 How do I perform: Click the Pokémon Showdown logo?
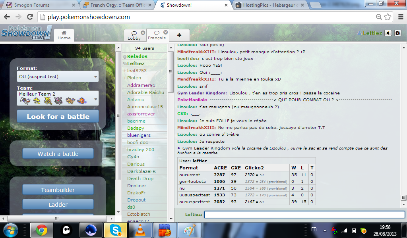(x=26, y=33)
